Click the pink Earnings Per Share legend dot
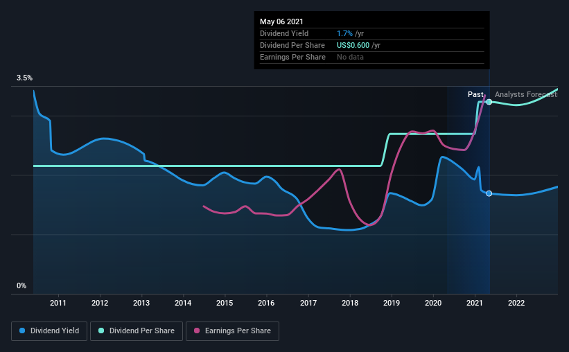 (197, 331)
